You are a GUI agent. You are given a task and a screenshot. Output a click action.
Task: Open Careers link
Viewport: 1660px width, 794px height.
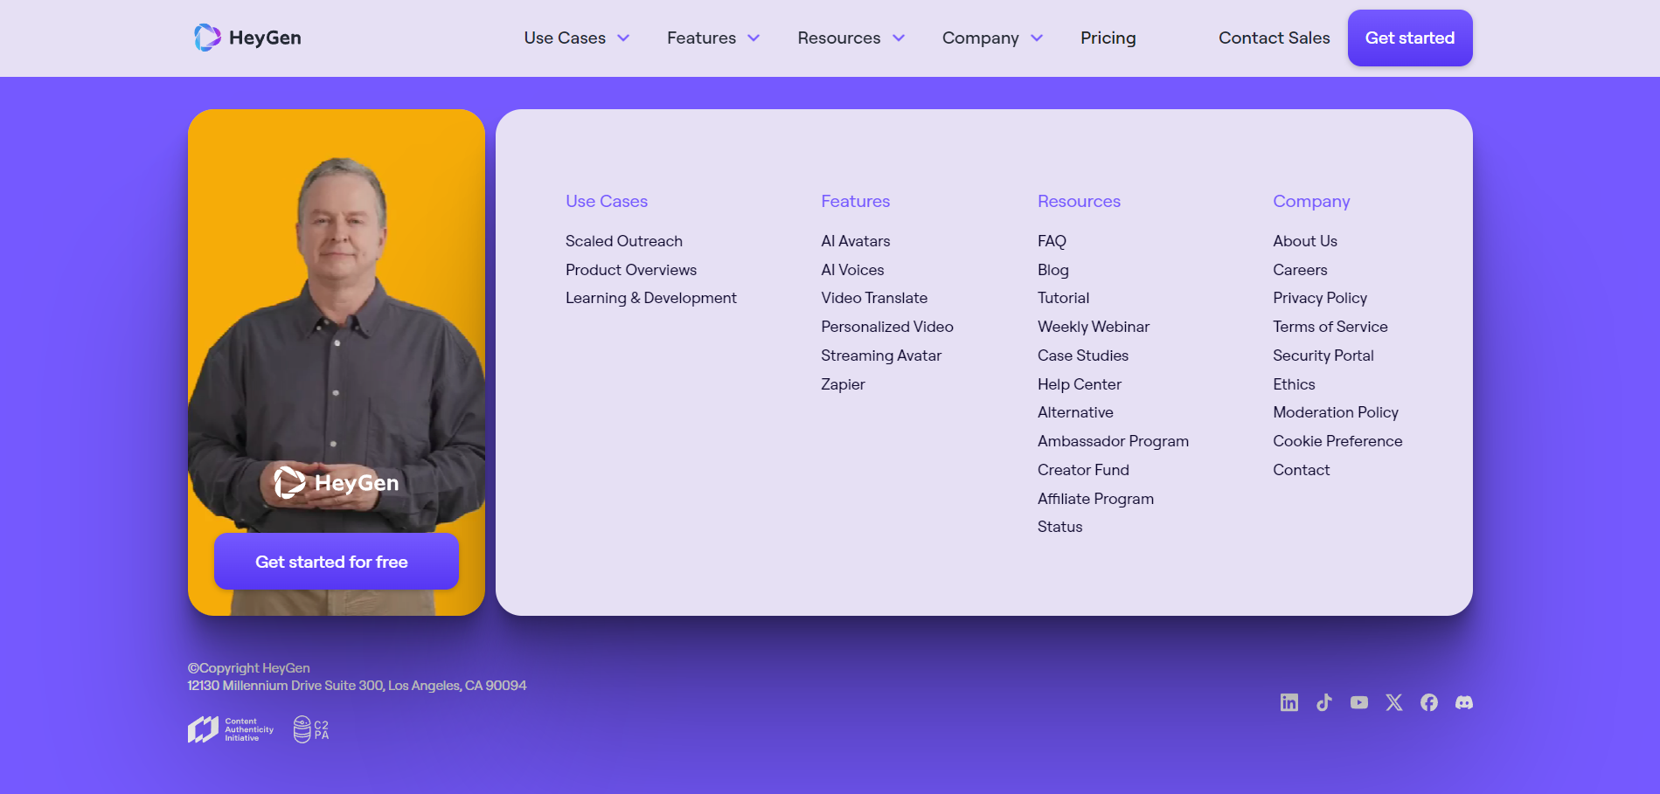coord(1300,270)
